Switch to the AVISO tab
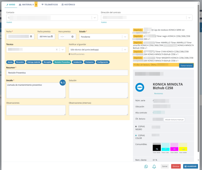 point(11,5)
